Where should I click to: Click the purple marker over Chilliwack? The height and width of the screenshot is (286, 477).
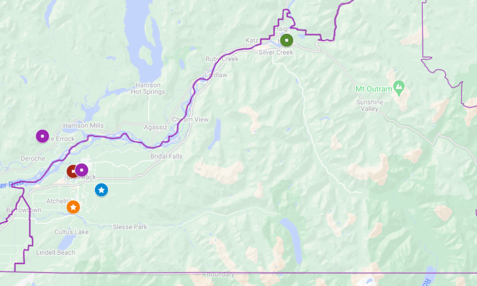pyautogui.click(x=82, y=170)
